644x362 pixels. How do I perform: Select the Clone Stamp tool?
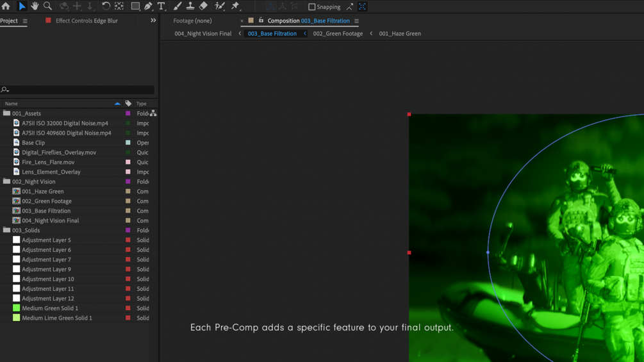[x=190, y=6]
